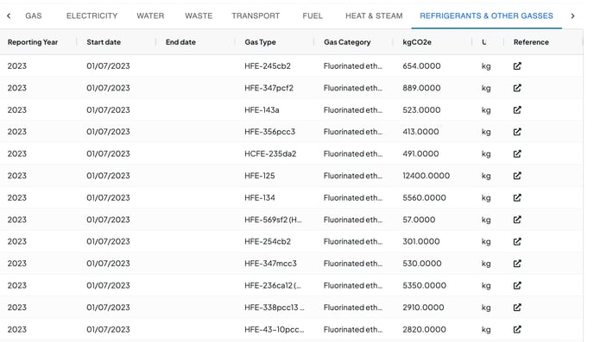Click the 413.0000 kgCO2e value
The height and width of the screenshot is (342, 594).
(420, 132)
